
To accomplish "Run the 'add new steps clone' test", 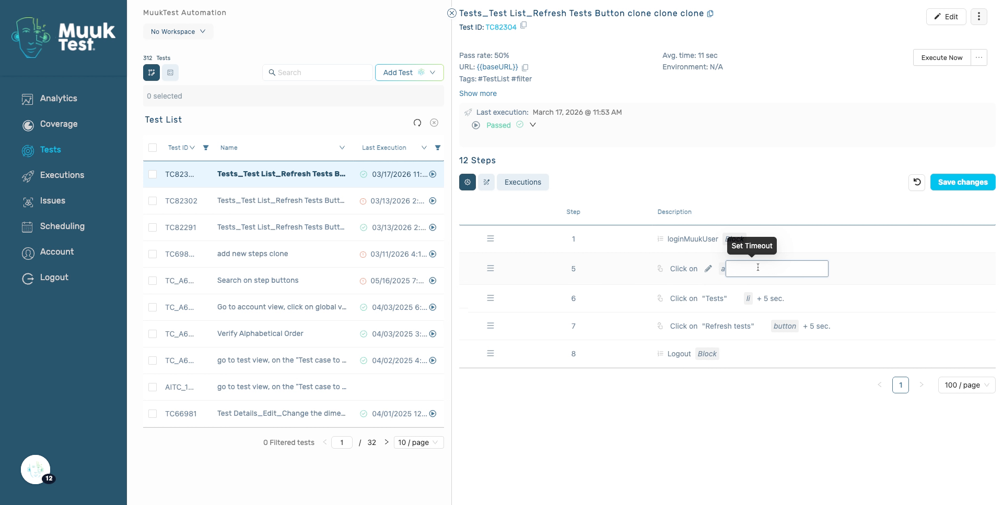I will point(433,254).
